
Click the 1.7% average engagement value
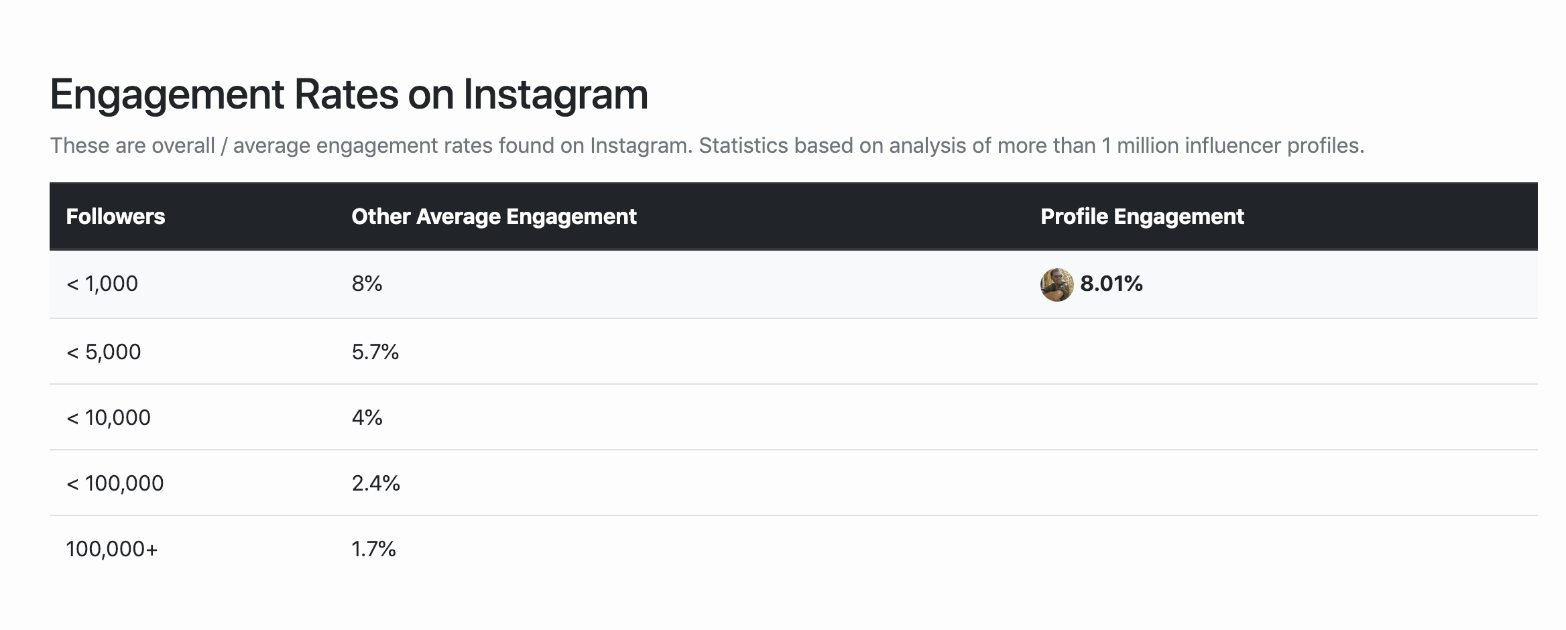373,549
